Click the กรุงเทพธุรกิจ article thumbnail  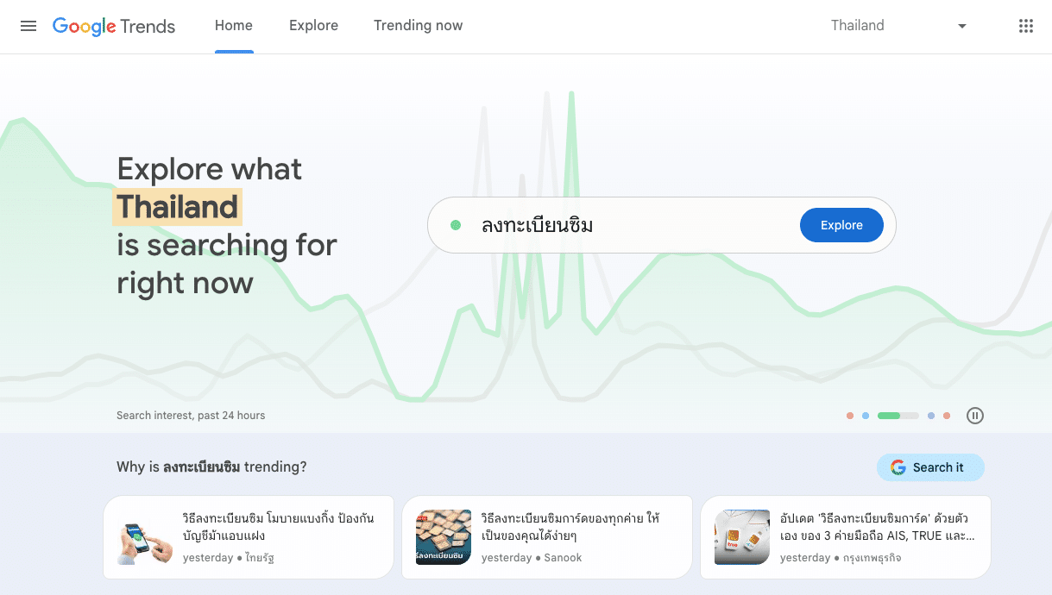(x=742, y=537)
